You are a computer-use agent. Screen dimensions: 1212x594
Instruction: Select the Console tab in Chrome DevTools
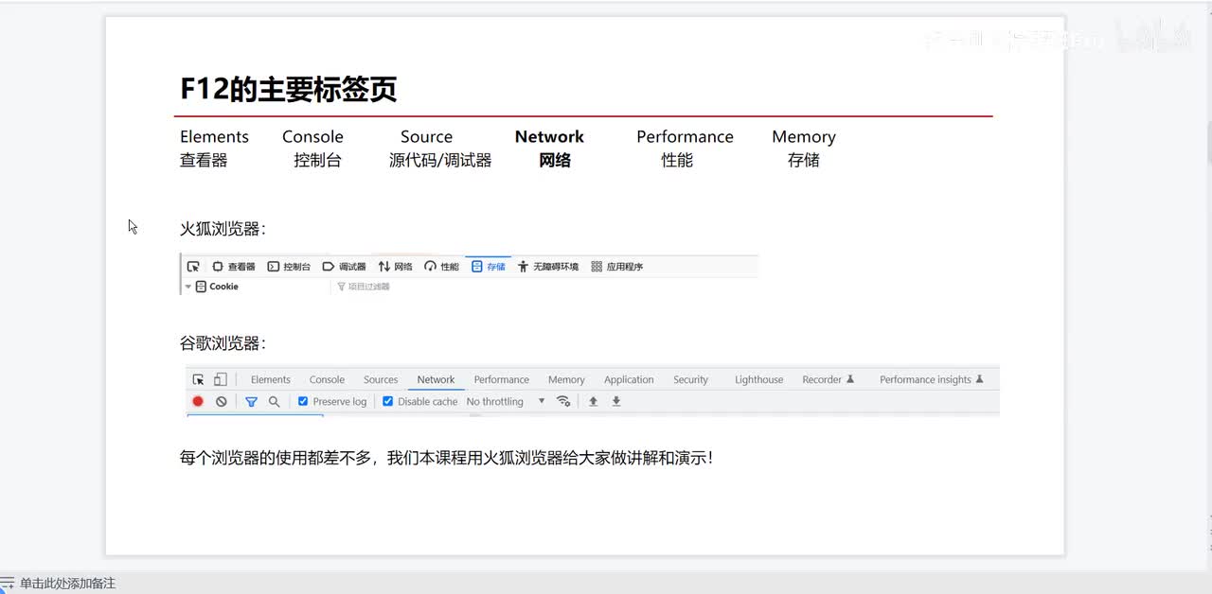(x=327, y=379)
